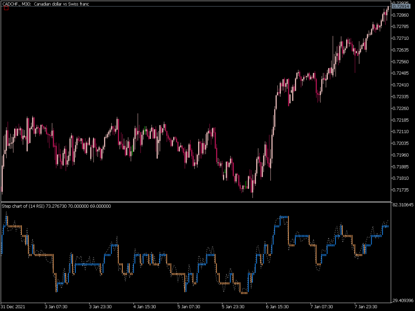Click the 0.72935 value on the price scale
Screen dimensions: 415x311
click(x=402, y=3)
